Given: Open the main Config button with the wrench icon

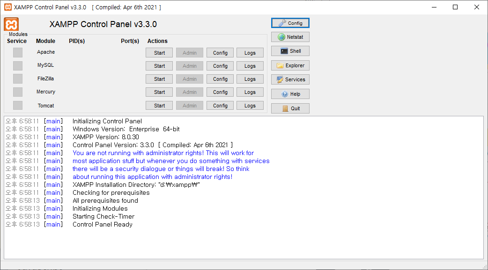Looking at the screenshot, I should click(x=290, y=23).
